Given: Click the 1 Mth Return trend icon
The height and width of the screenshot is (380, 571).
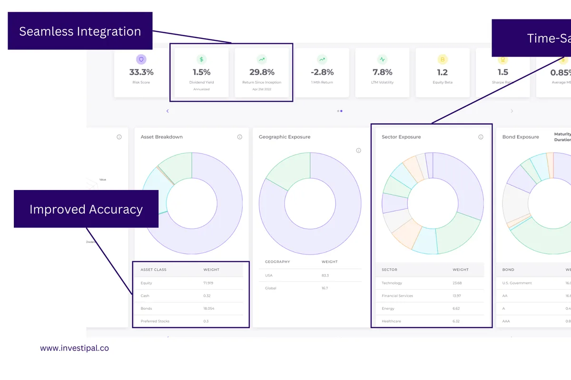Looking at the screenshot, I should pos(322,59).
